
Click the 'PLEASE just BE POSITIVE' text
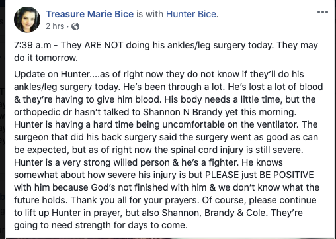[259, 175]
